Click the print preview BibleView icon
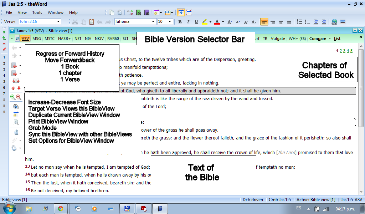Image resolution: width=365 pixels, height=214 pixels. click(16, 123)
